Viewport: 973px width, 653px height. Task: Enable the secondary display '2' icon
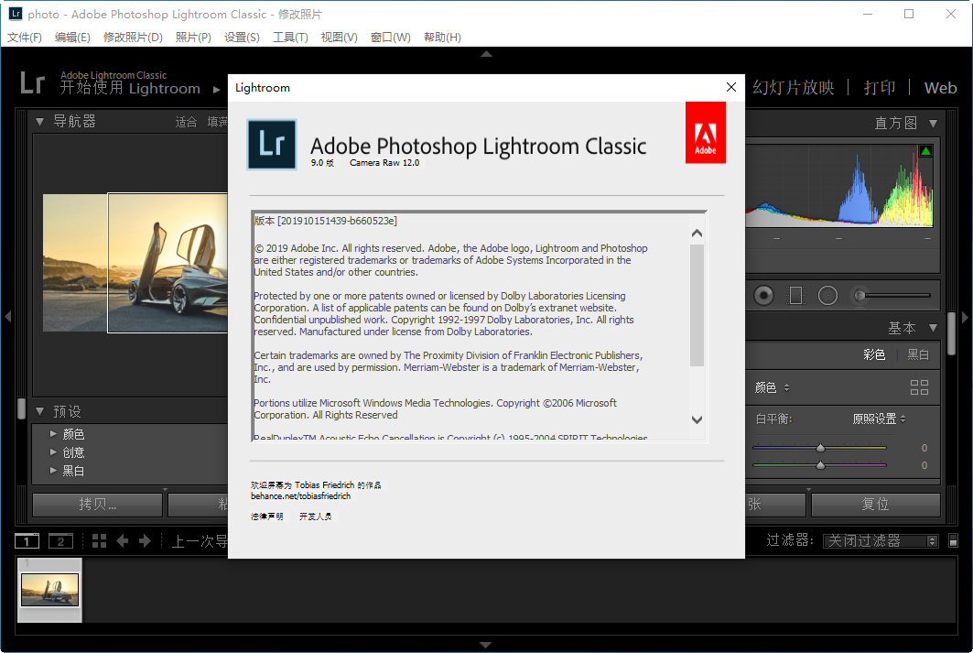(x=60, y=539)
